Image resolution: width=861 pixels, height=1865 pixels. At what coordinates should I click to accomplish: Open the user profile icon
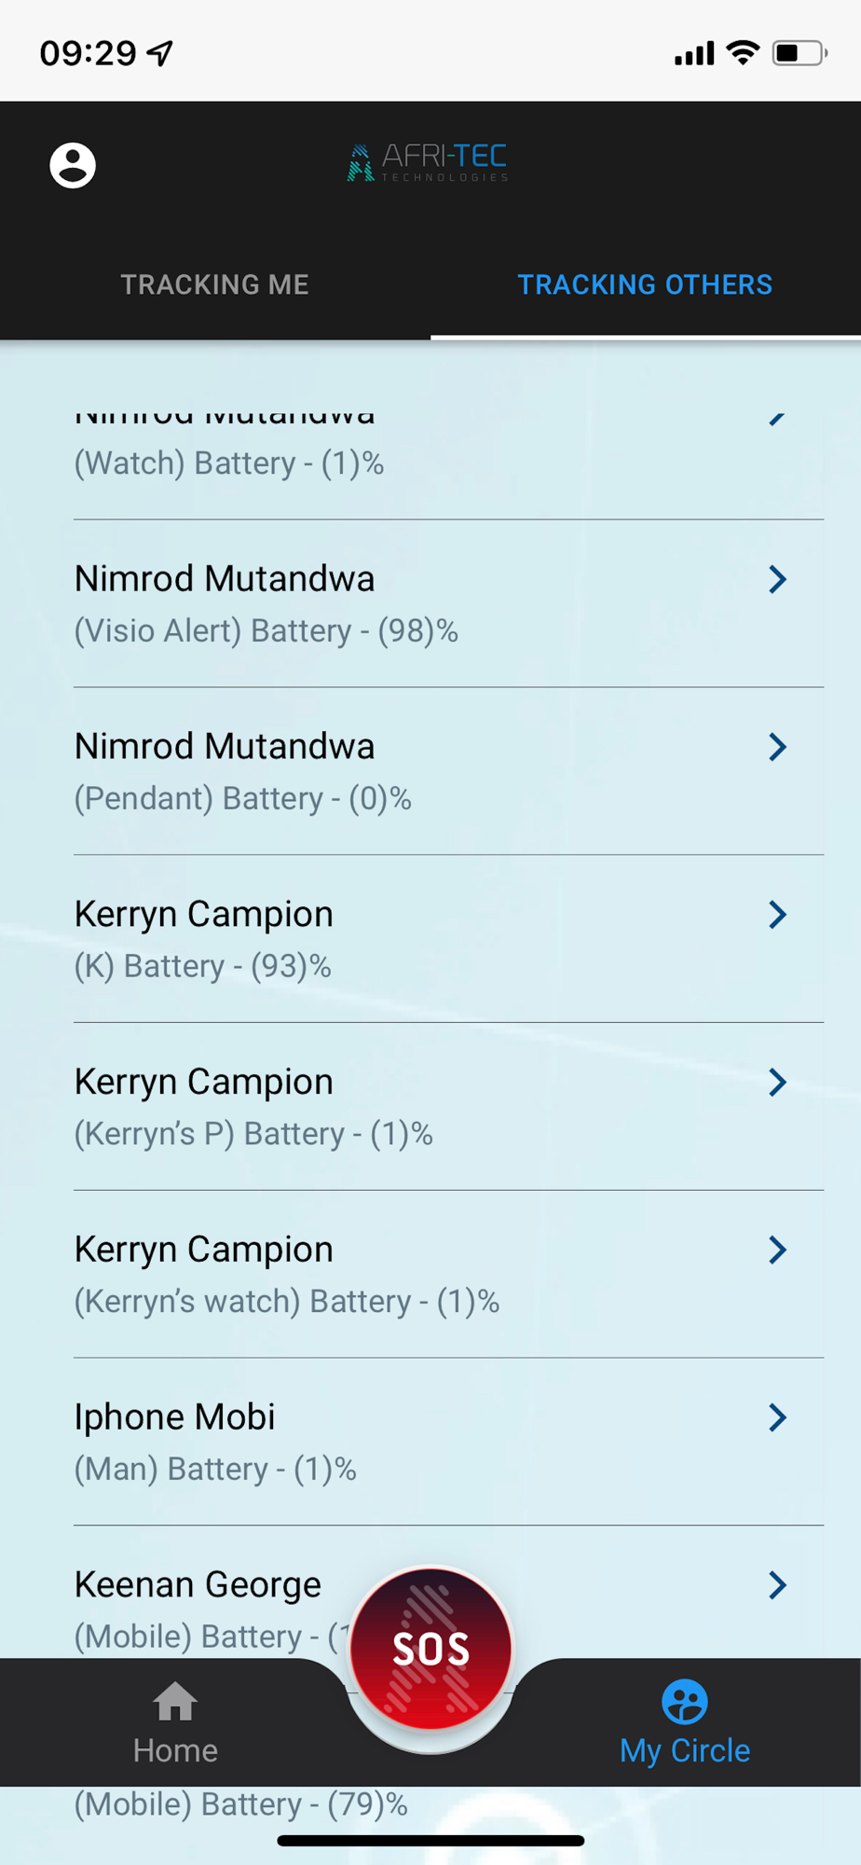73,166
